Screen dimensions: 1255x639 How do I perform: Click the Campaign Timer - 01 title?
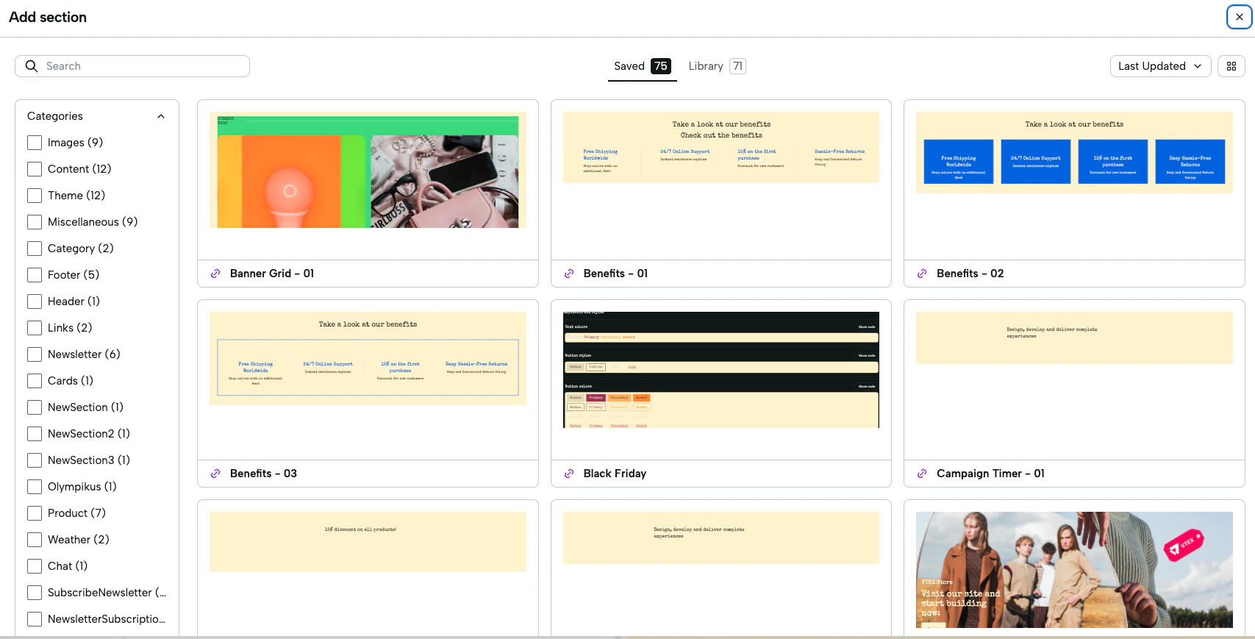pos(990,474)
